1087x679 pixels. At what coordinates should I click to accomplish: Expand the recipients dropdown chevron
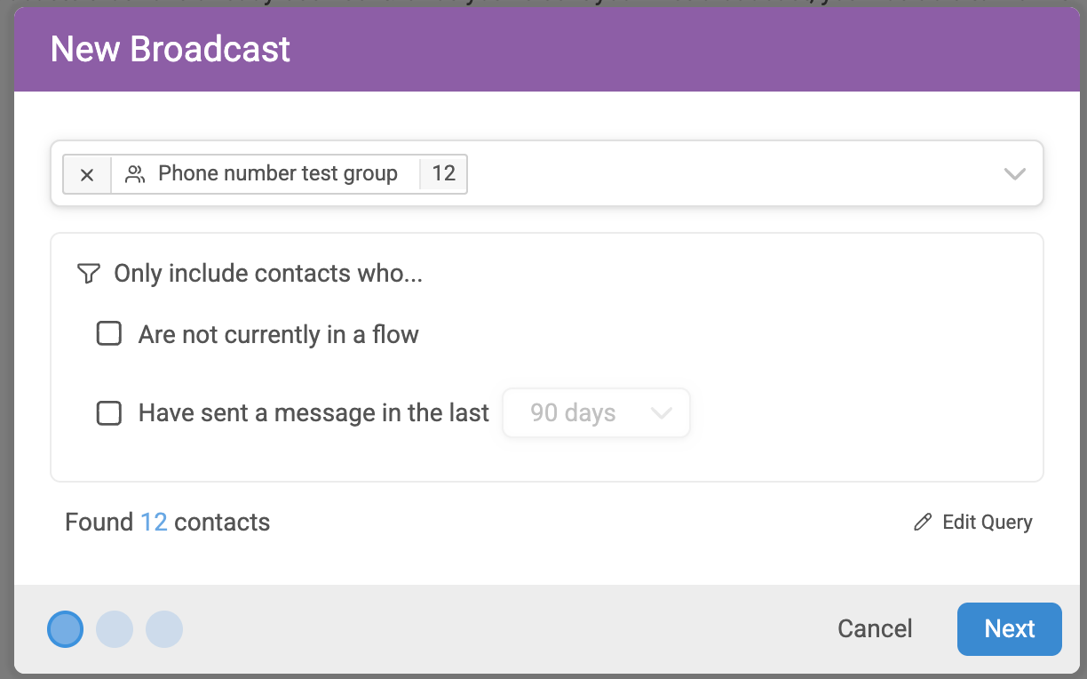coord(1014,174)
